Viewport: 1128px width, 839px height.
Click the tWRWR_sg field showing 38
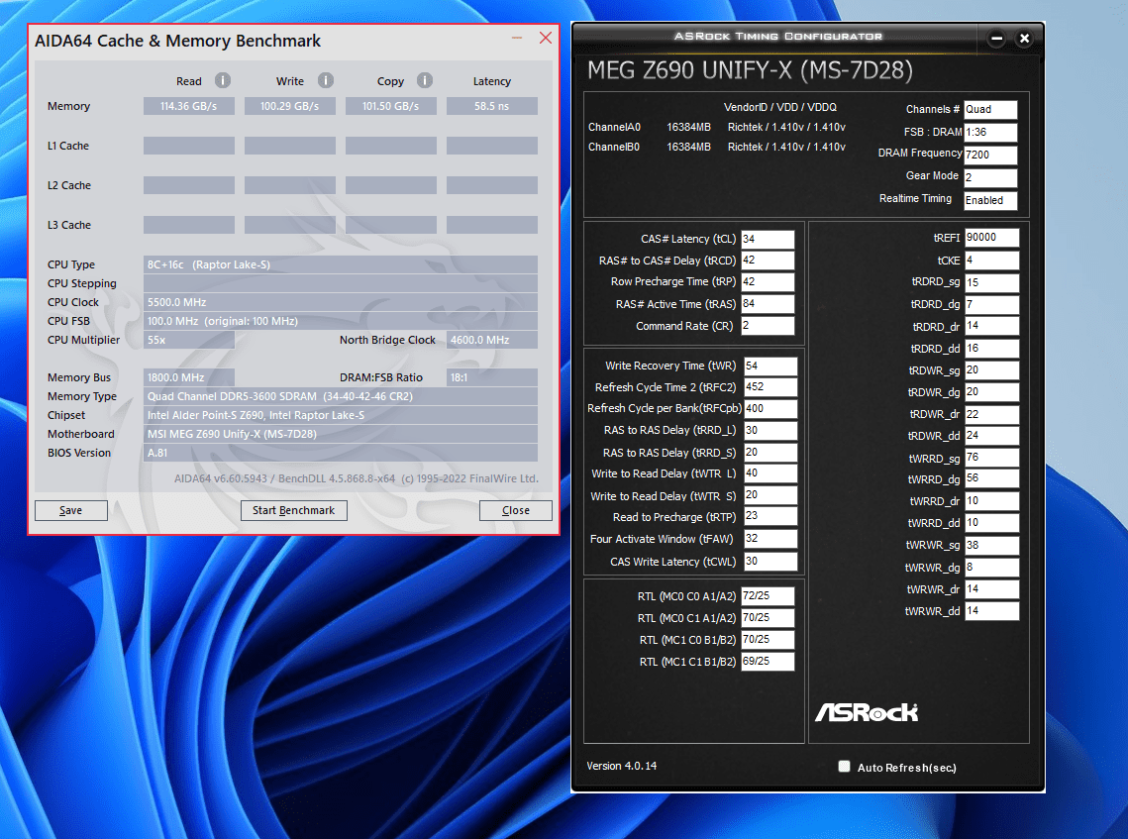[x=991, y=546]
